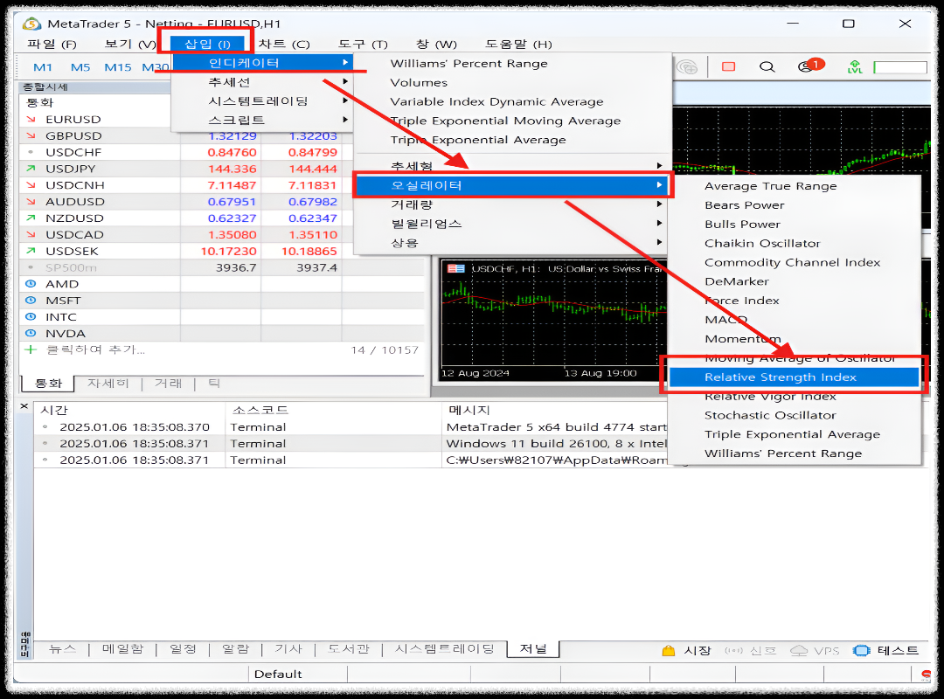This screenshot has width=944, height=699.
Task: Open the 알람 tab in toolbox
Action: click(235, 649)
